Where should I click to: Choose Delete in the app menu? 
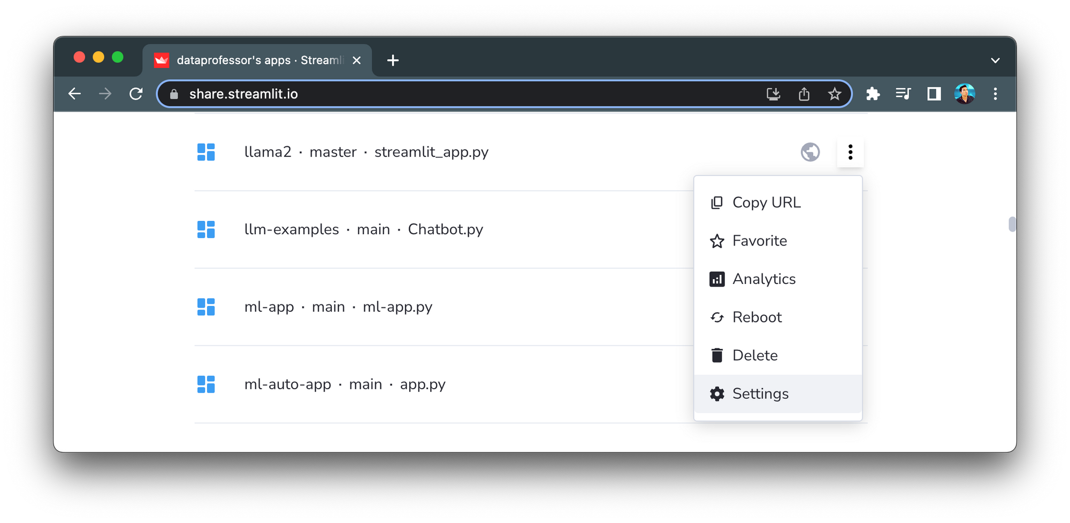click(754, 356)
